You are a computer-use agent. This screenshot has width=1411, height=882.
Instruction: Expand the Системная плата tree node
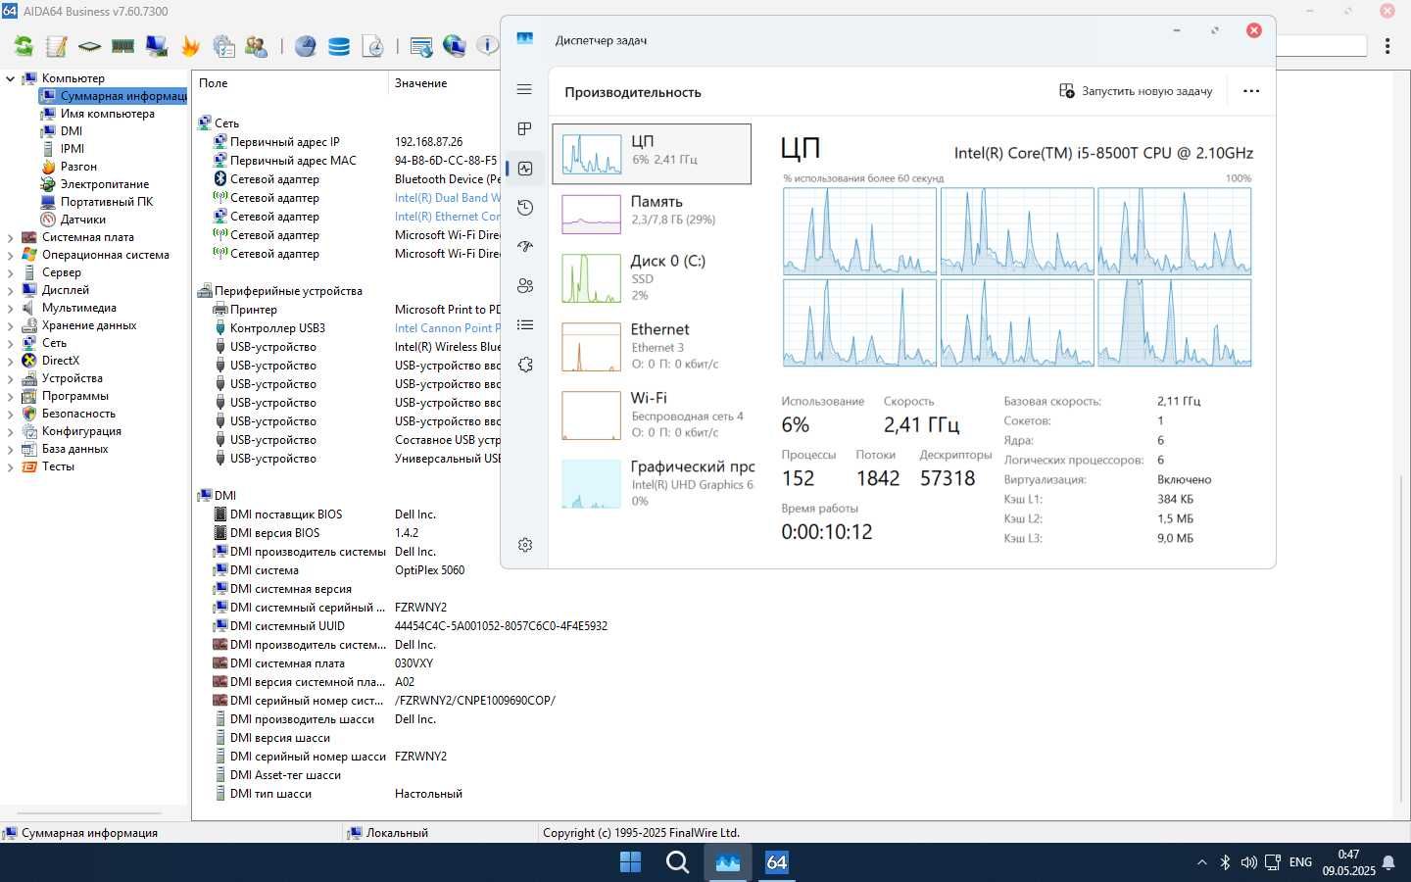10,237
